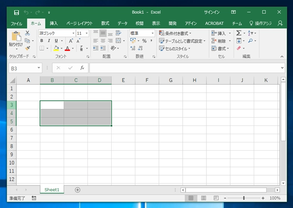The height and width of the screenshot is (208, 293).
Task: Click the Increase Indent icon
Action: click(103, 48)
